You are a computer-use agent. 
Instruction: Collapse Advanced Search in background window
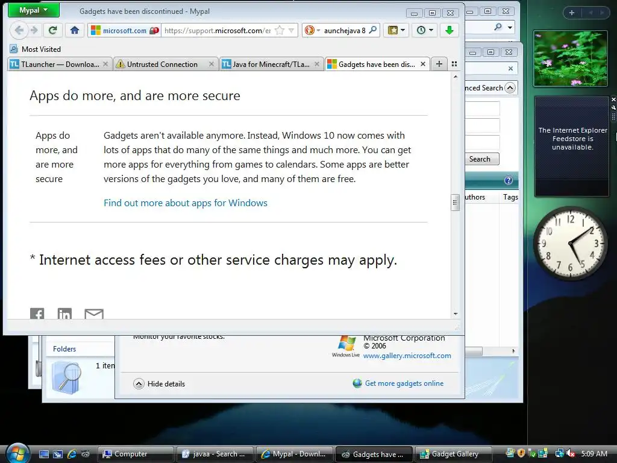(510, 87)
